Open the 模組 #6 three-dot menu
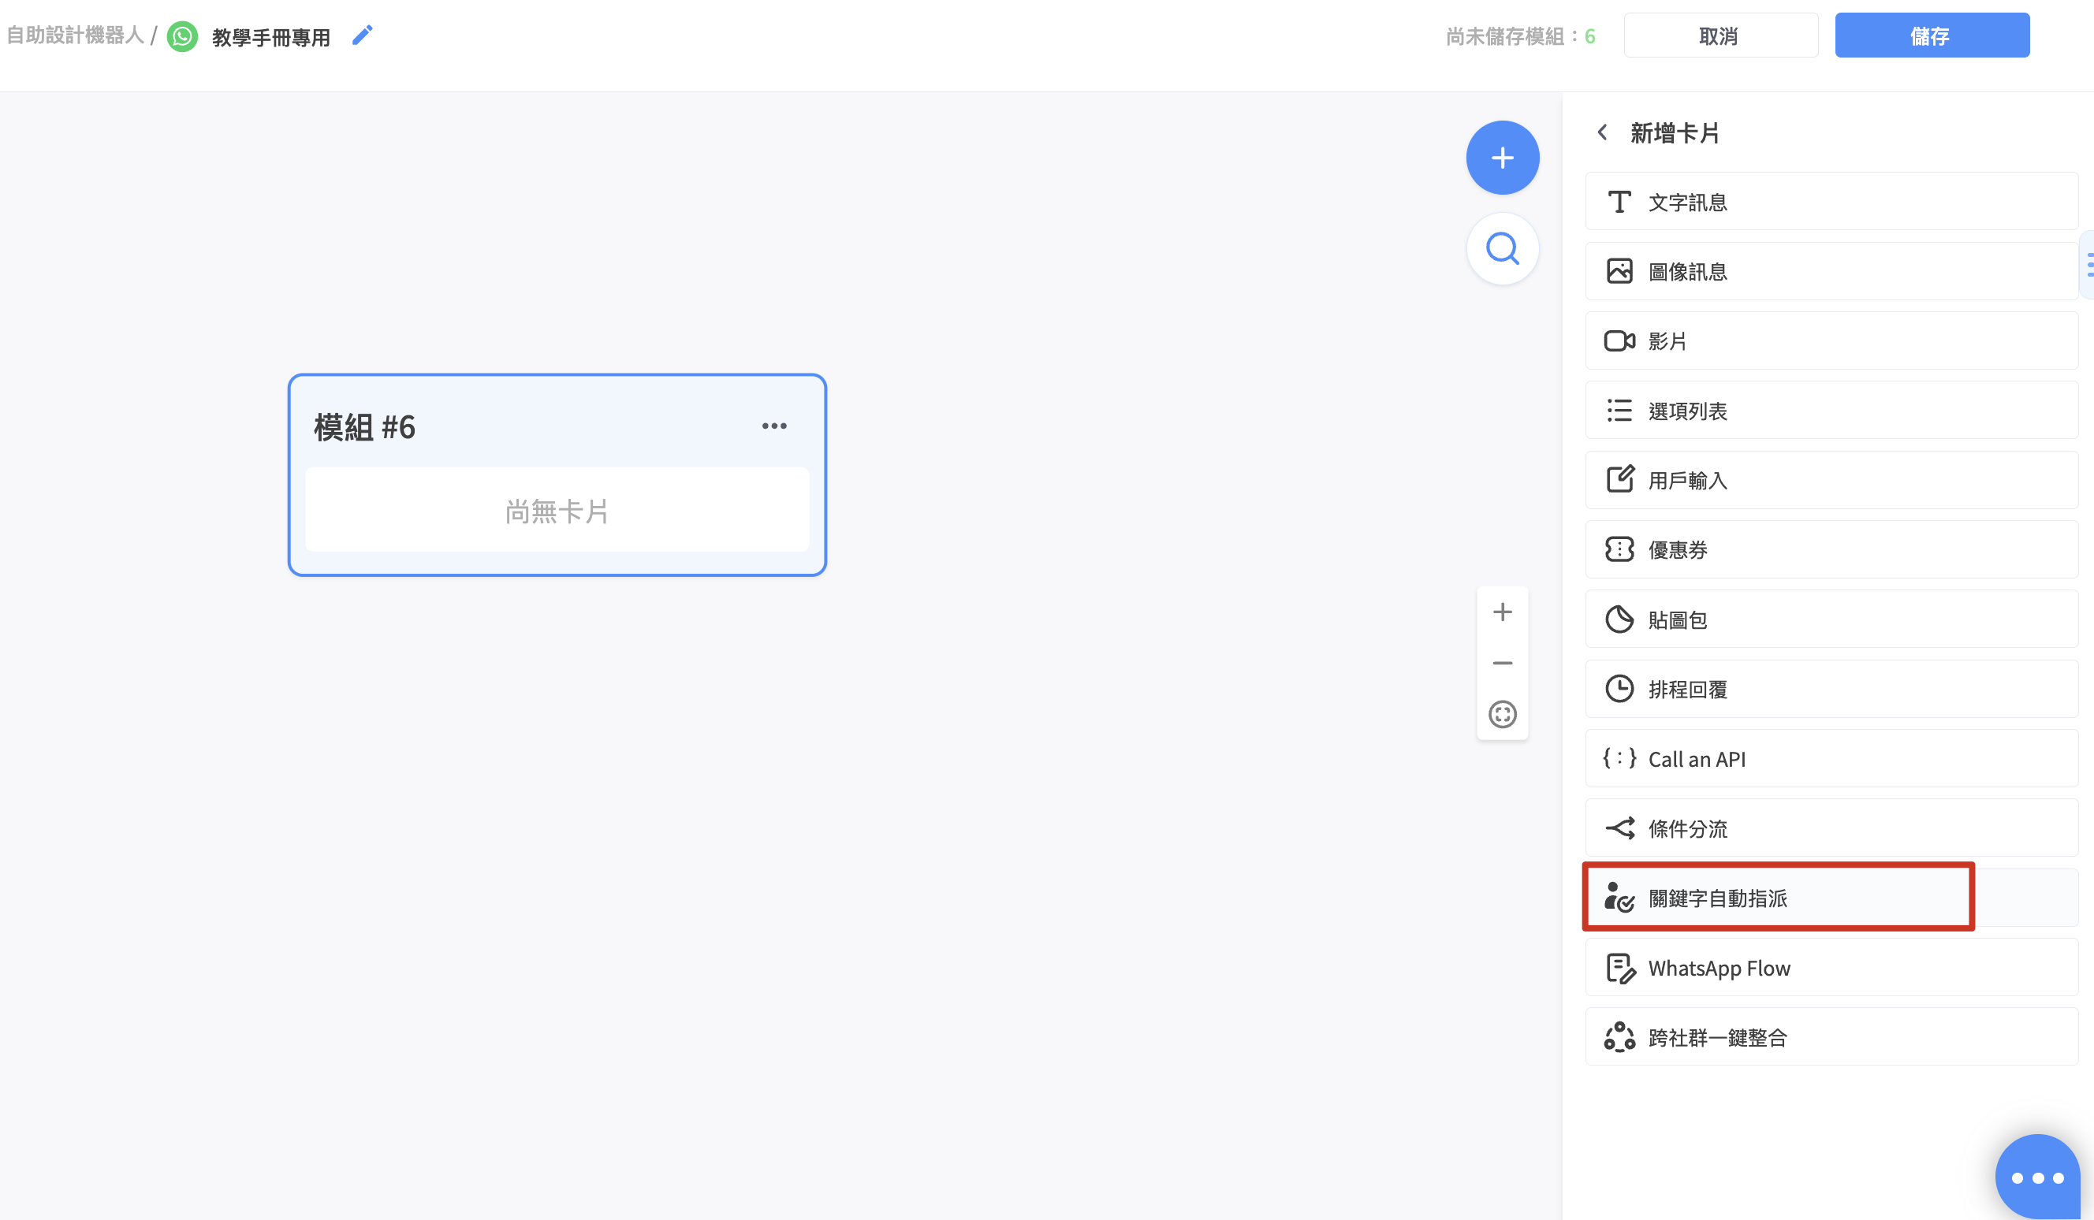2094x1220 pixels. [x=773, y=426]
